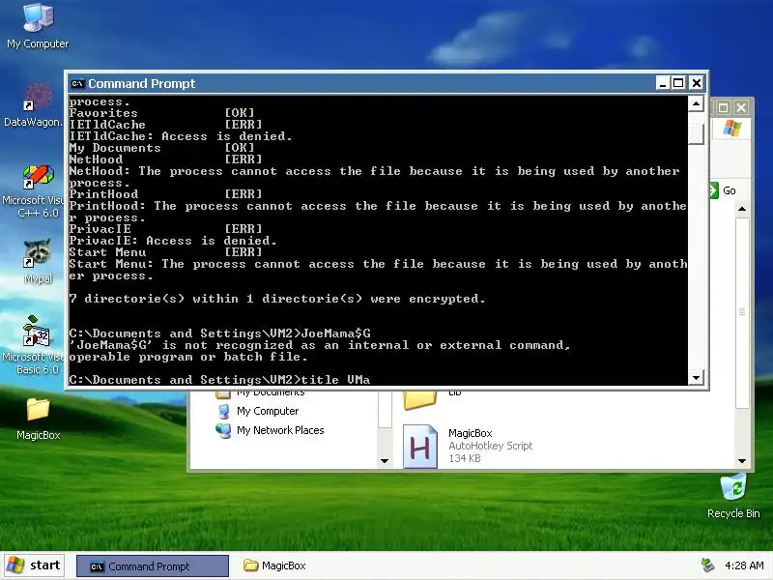
Task: Click Explorer sidebar scroll down arrow
Action: tap(385, 461)
